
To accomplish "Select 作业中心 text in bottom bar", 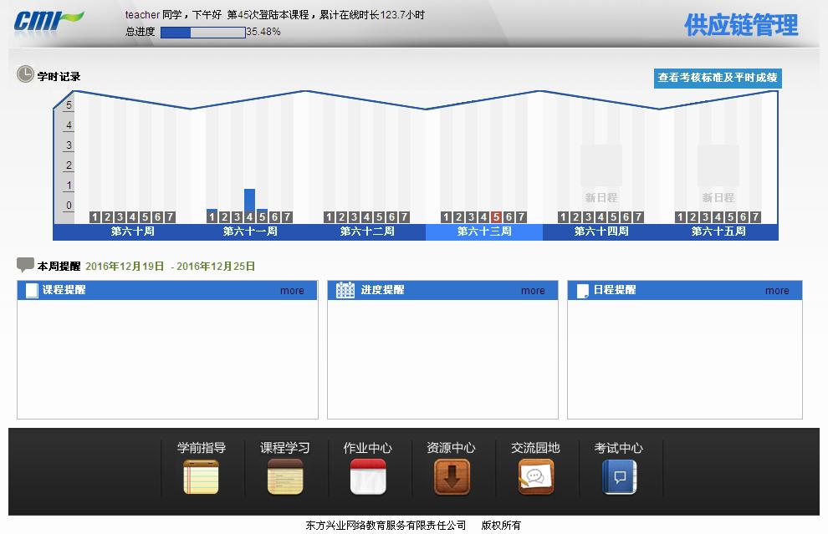I will click(x=368, y=448).
